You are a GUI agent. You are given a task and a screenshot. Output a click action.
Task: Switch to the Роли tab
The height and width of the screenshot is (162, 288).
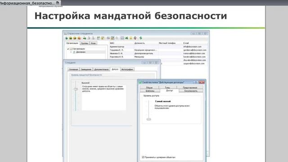click(93, 43)
